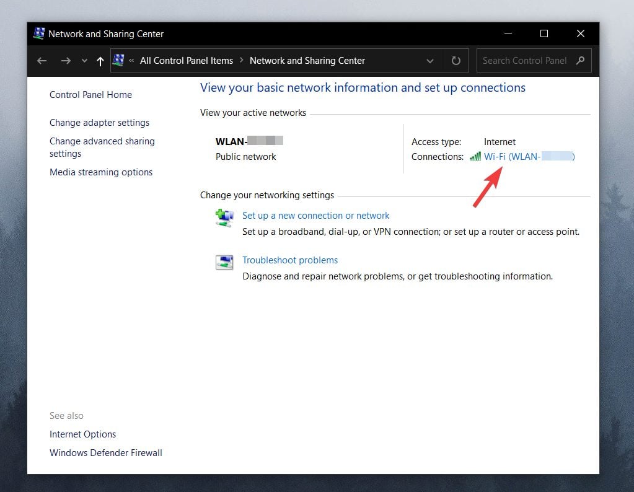The height and width of the screenshot is (492, 634).
Task: Click the forward navigation arrow
Action: (66, 61)
